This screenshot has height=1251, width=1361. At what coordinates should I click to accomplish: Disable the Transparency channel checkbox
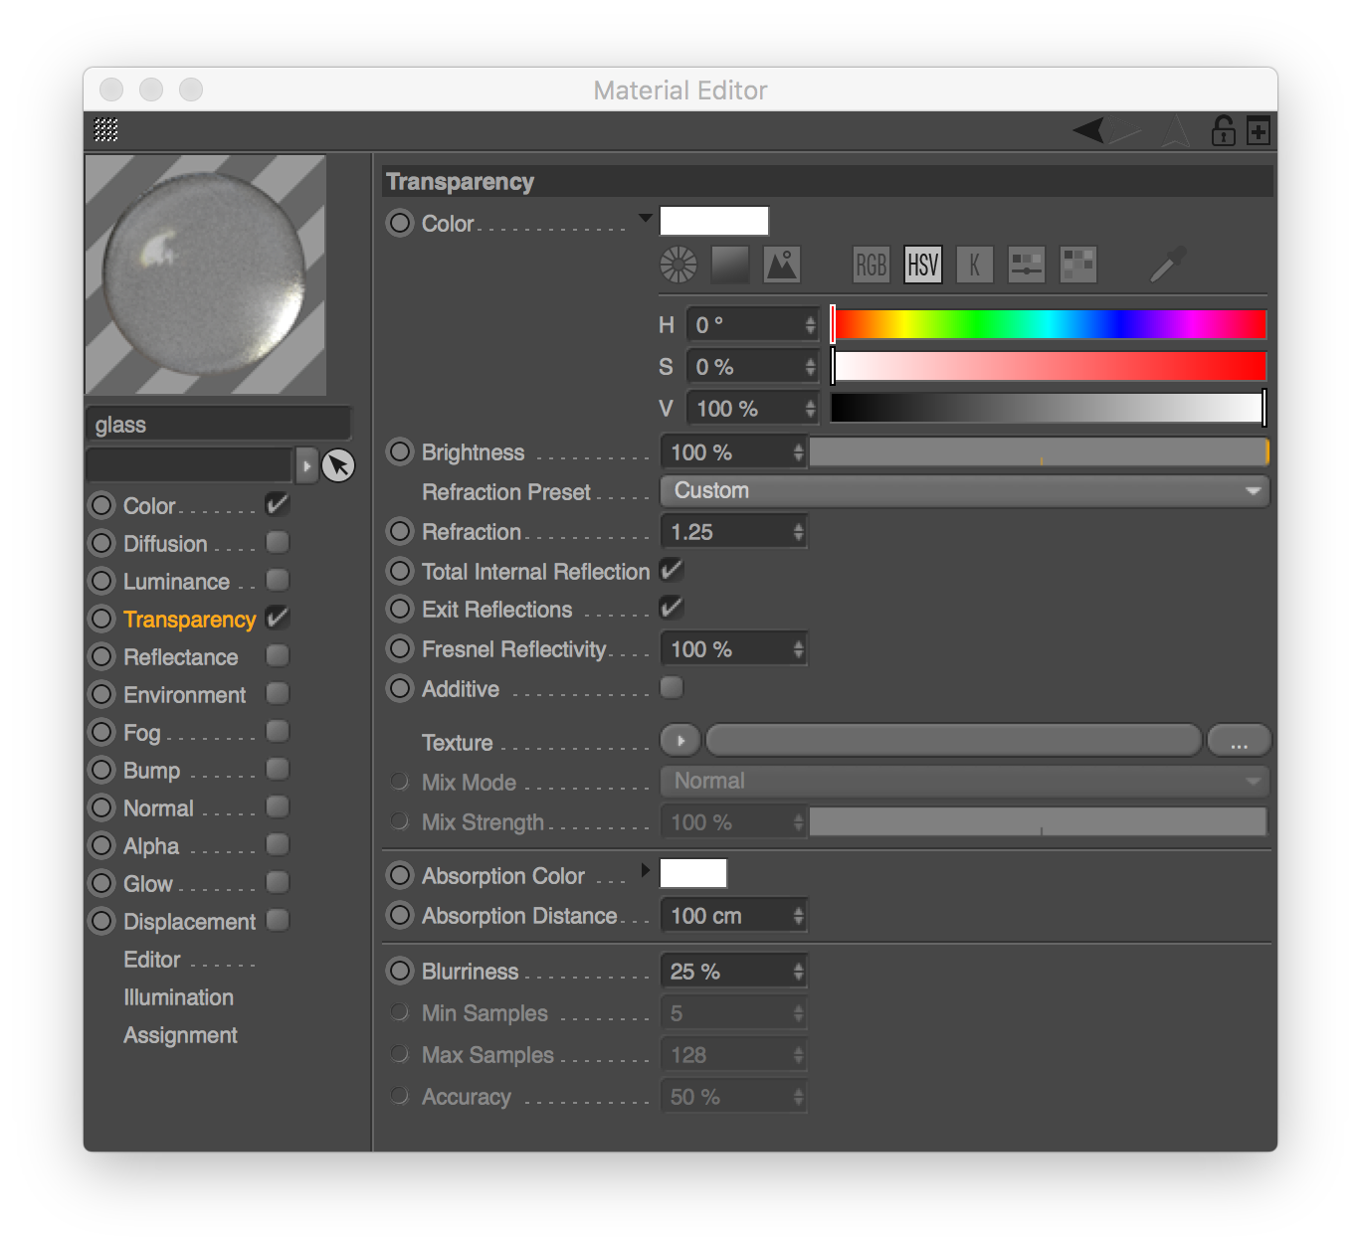tap(277, 618)
